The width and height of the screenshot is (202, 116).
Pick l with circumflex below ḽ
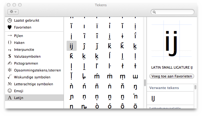click(84, 66)
